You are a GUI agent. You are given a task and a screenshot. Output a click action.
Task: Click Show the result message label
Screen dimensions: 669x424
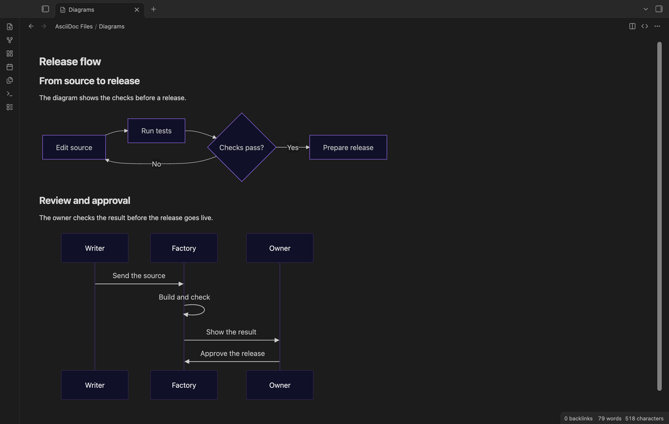pyautogui.click(x=231, y=332)
